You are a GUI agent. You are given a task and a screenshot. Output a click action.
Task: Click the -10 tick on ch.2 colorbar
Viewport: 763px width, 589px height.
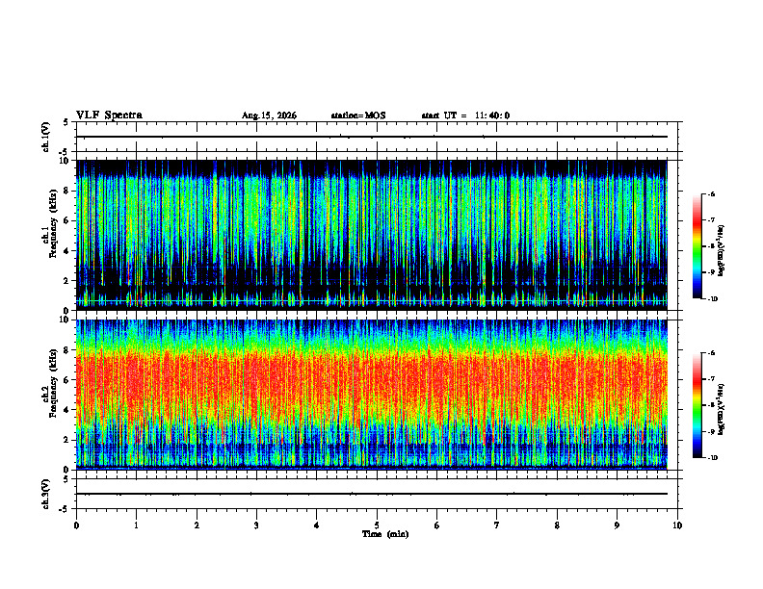click(713, 458)
